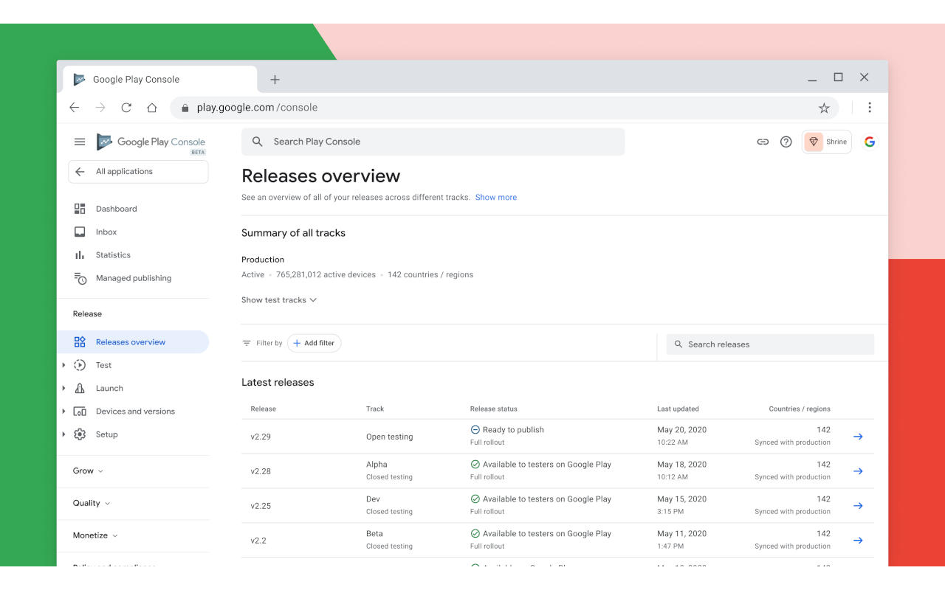Expand the Test section triangle
The height and width of the screenshot is (590, 945).
[64, 365]
